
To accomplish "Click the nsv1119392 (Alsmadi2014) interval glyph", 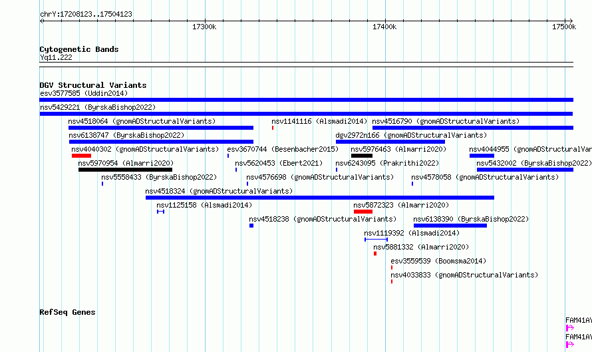I will coord(376,240).
